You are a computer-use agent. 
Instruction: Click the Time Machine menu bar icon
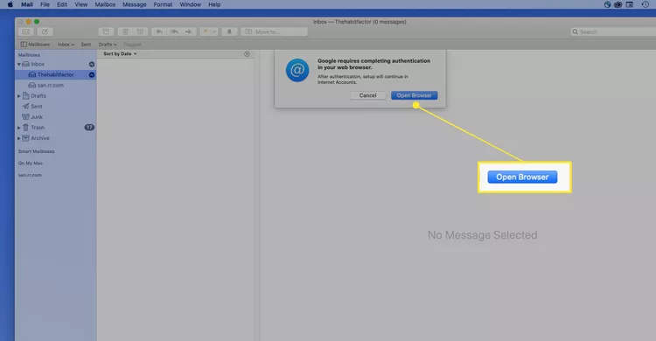645,4
